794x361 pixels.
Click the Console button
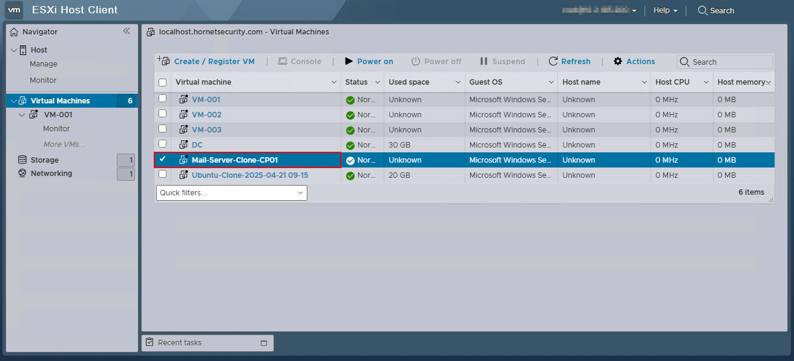(x=300, y=62)
